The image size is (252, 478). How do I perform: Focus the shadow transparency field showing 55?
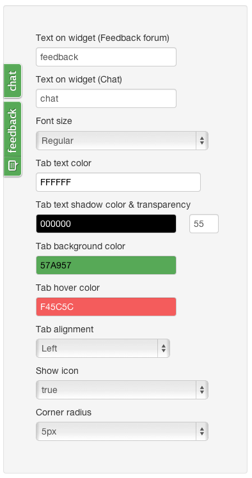[x=204, y=224]
